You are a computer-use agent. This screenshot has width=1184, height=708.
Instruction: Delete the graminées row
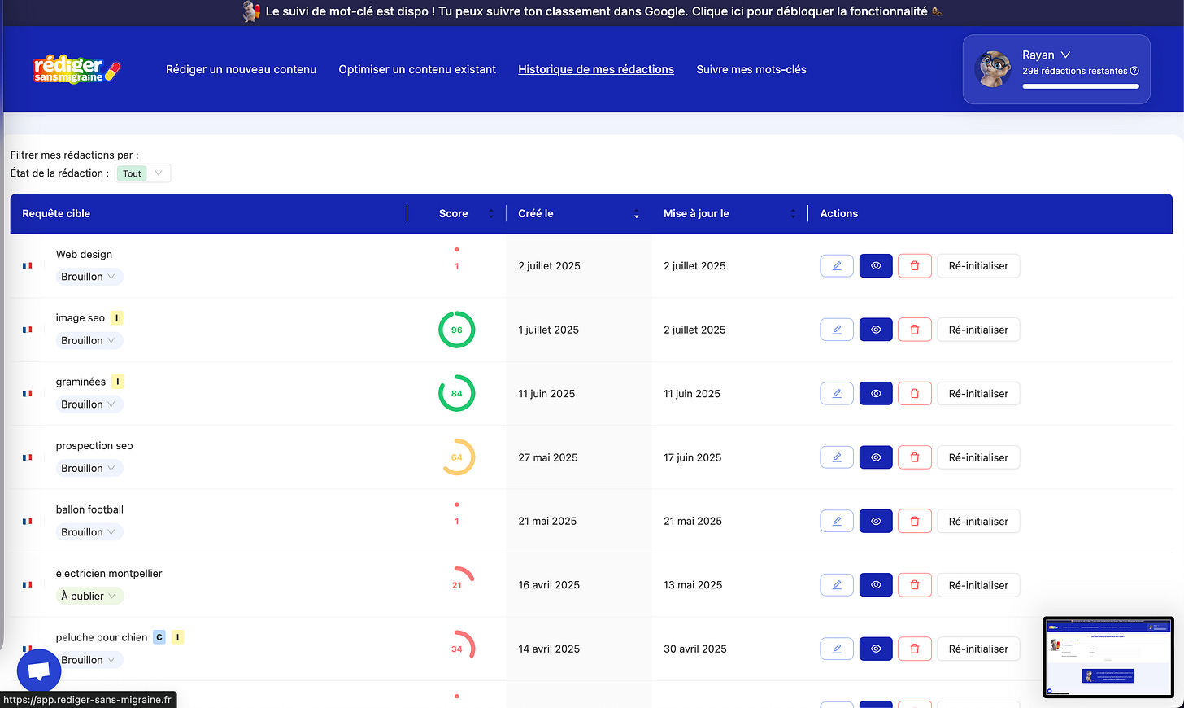(915, 394)
